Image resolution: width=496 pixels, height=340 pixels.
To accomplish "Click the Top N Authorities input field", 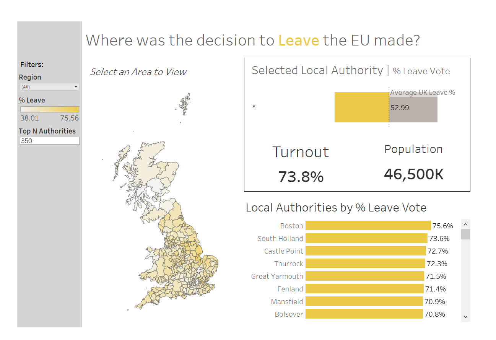I will click(49, 141).
